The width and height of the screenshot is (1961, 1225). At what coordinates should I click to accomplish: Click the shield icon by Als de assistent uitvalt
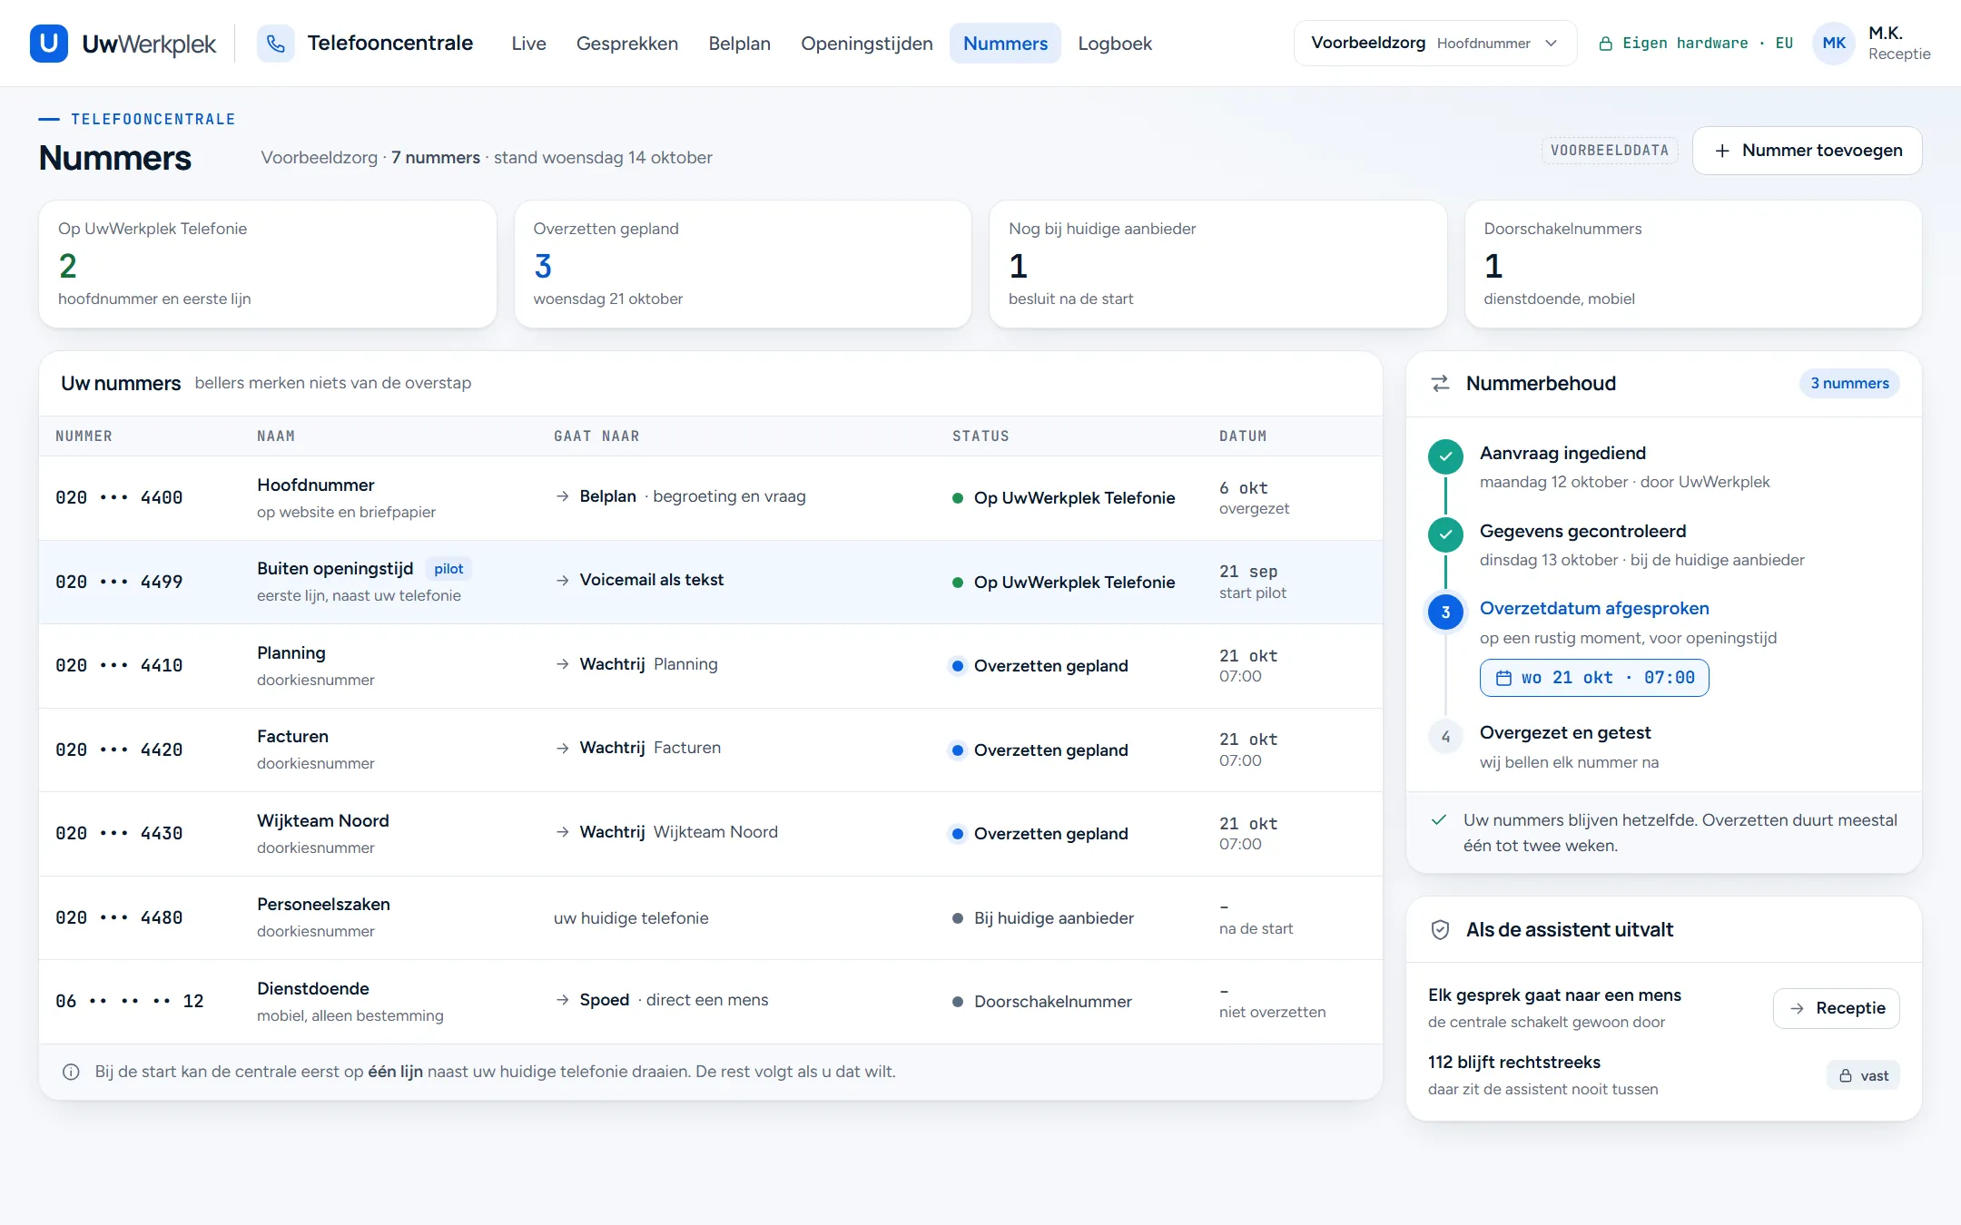[x=1440, y=930]
